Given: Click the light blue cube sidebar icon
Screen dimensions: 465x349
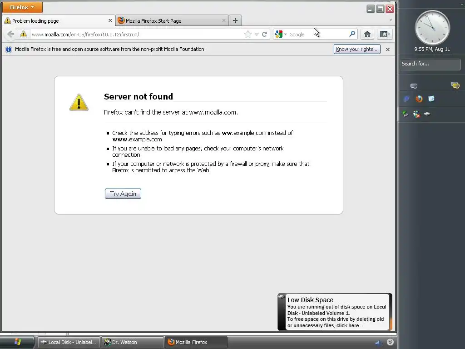Looking at the screenshot, I should pyautogui.click(x=431, y=99).
